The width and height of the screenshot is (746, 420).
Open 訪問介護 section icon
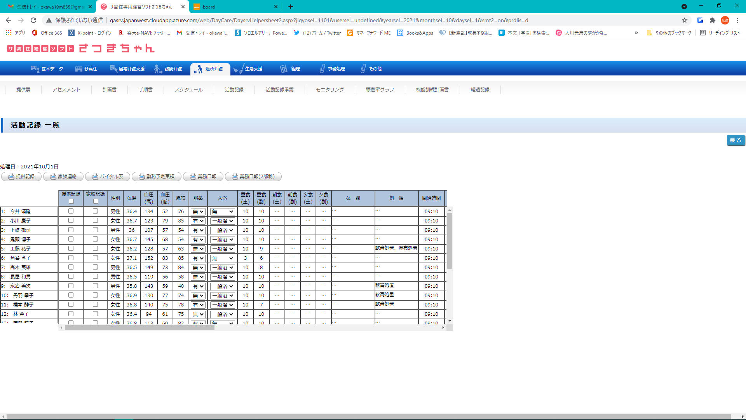coord(158,69)
